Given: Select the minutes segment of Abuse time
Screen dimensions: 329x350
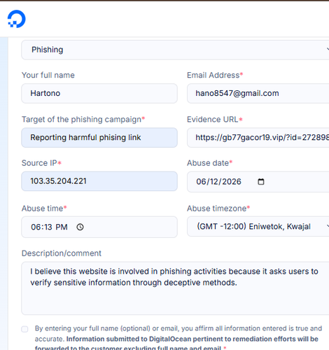Looking at the screenshot, I should (x=48, y=227).
